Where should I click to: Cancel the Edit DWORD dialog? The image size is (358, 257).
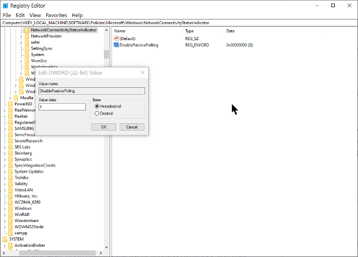(x=132, y=127)
